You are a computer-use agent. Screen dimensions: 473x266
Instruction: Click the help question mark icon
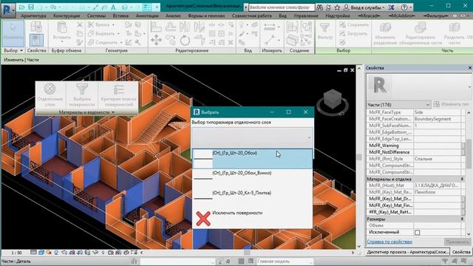pos(404,7)
